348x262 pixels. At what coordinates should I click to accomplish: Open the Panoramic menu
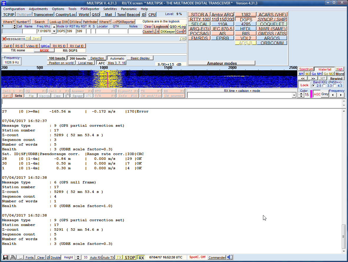coord(129,9)
